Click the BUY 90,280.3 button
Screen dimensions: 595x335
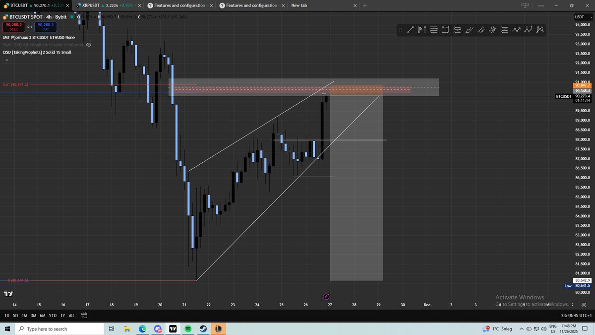click(x=46, y=27)
